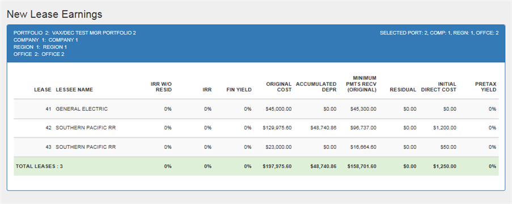Click the INITIAL DIRECT COST column header
The image size is (512, 204).
coord(438,87)
